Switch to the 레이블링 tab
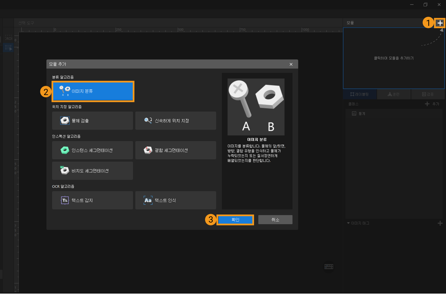446x299 pixels. click(x=360, y=94)
